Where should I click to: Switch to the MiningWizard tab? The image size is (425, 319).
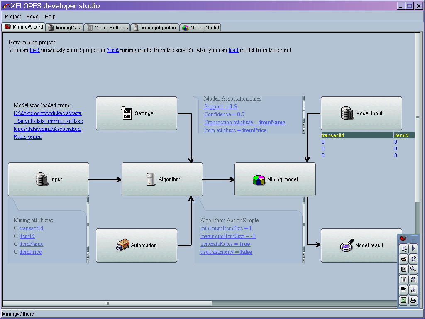pyautogui.click(x=24, y=27)
